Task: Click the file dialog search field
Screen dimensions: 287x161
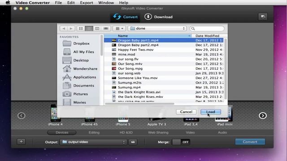Action: 207,29
